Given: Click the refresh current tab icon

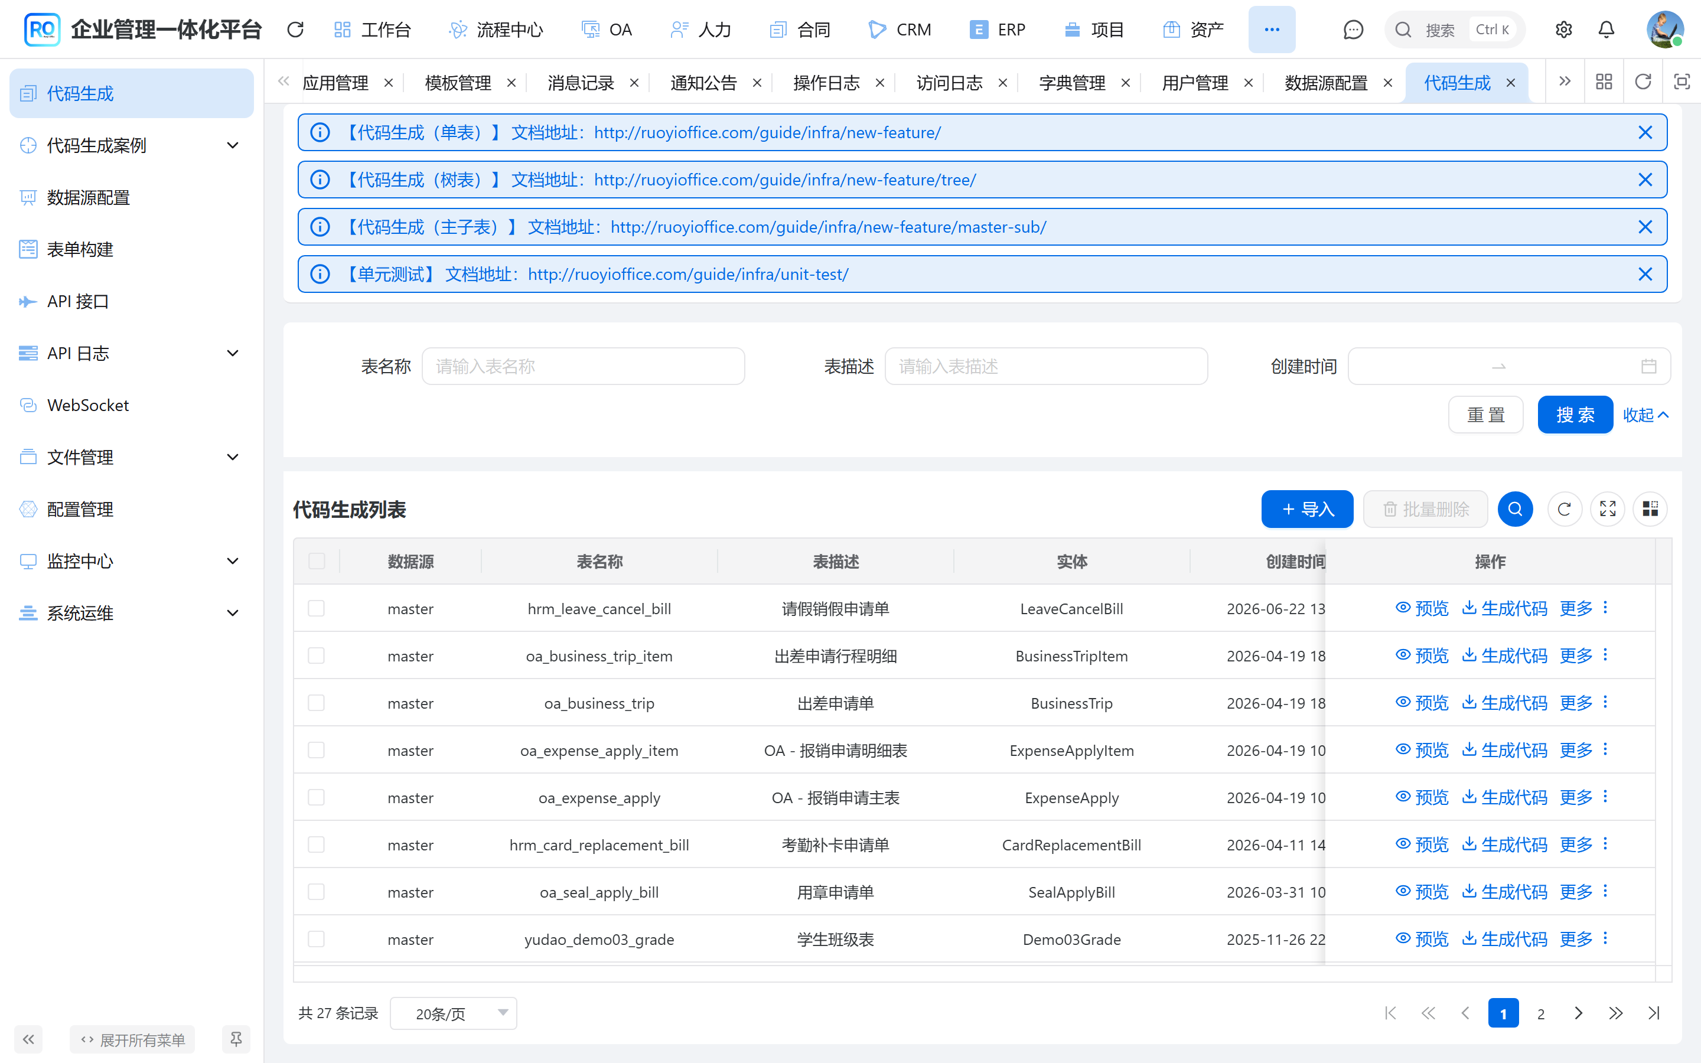Looking at the screenshot, I should pos(1643,82).
